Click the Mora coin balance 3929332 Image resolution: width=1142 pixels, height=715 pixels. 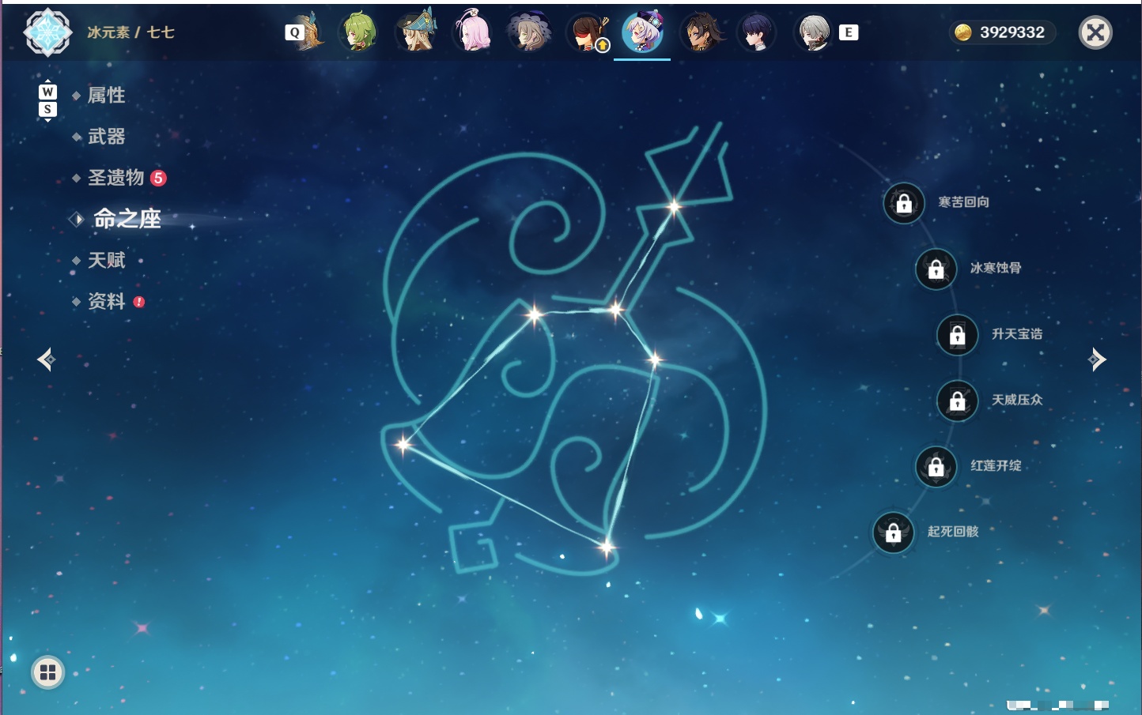[x=1002, y=32]
